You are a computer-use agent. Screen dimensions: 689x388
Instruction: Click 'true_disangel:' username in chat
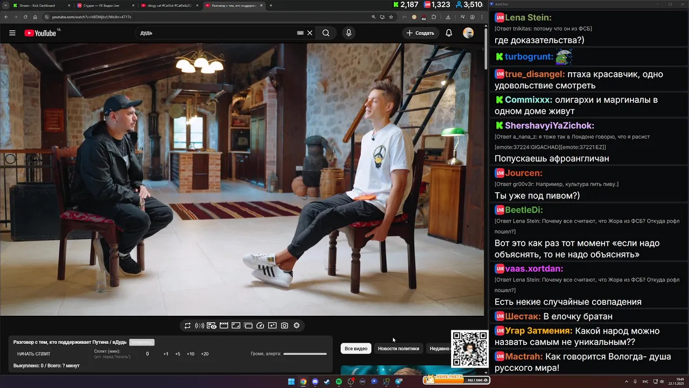coord(535,74)
